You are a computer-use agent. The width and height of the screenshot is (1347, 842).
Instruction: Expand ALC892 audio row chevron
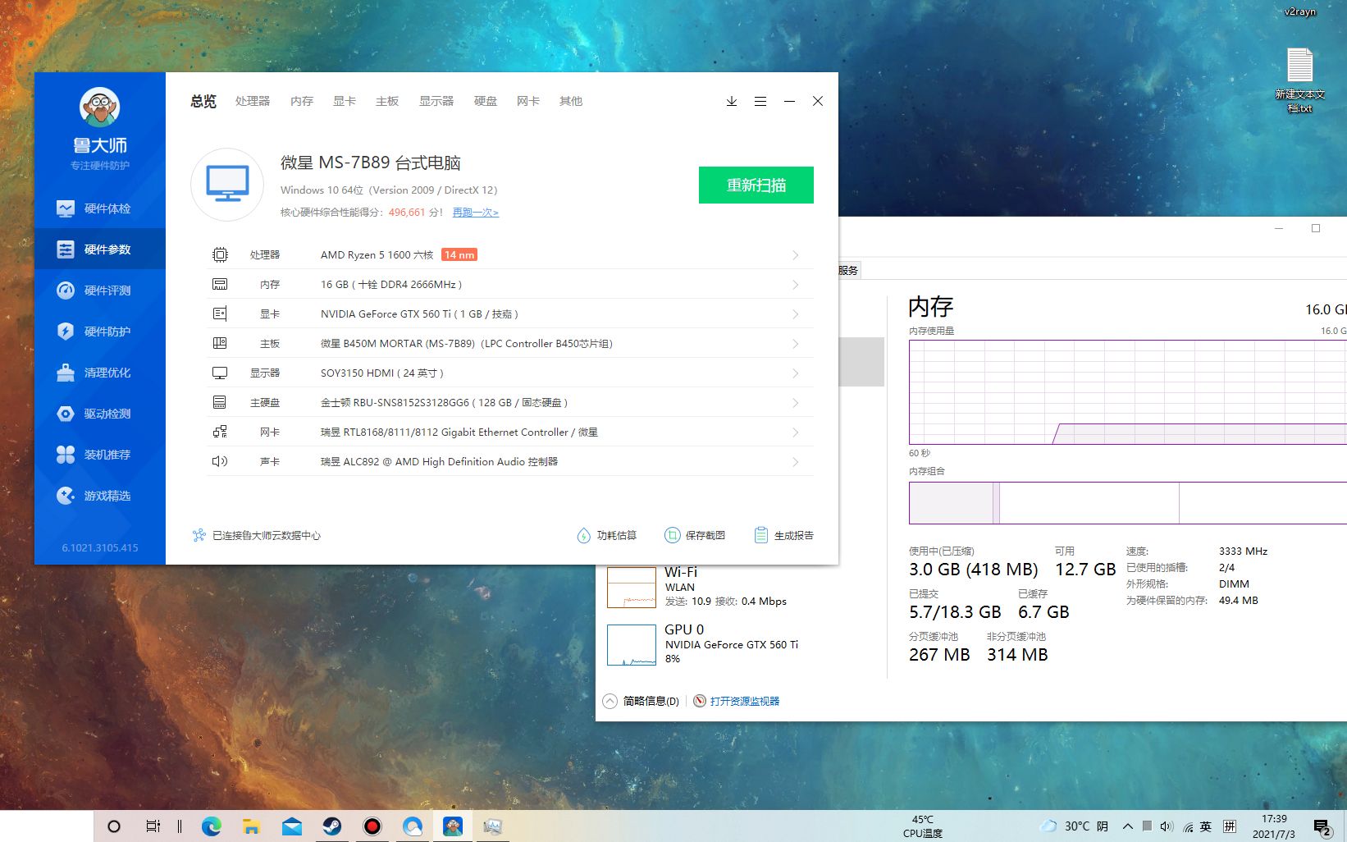pos(796,462)
